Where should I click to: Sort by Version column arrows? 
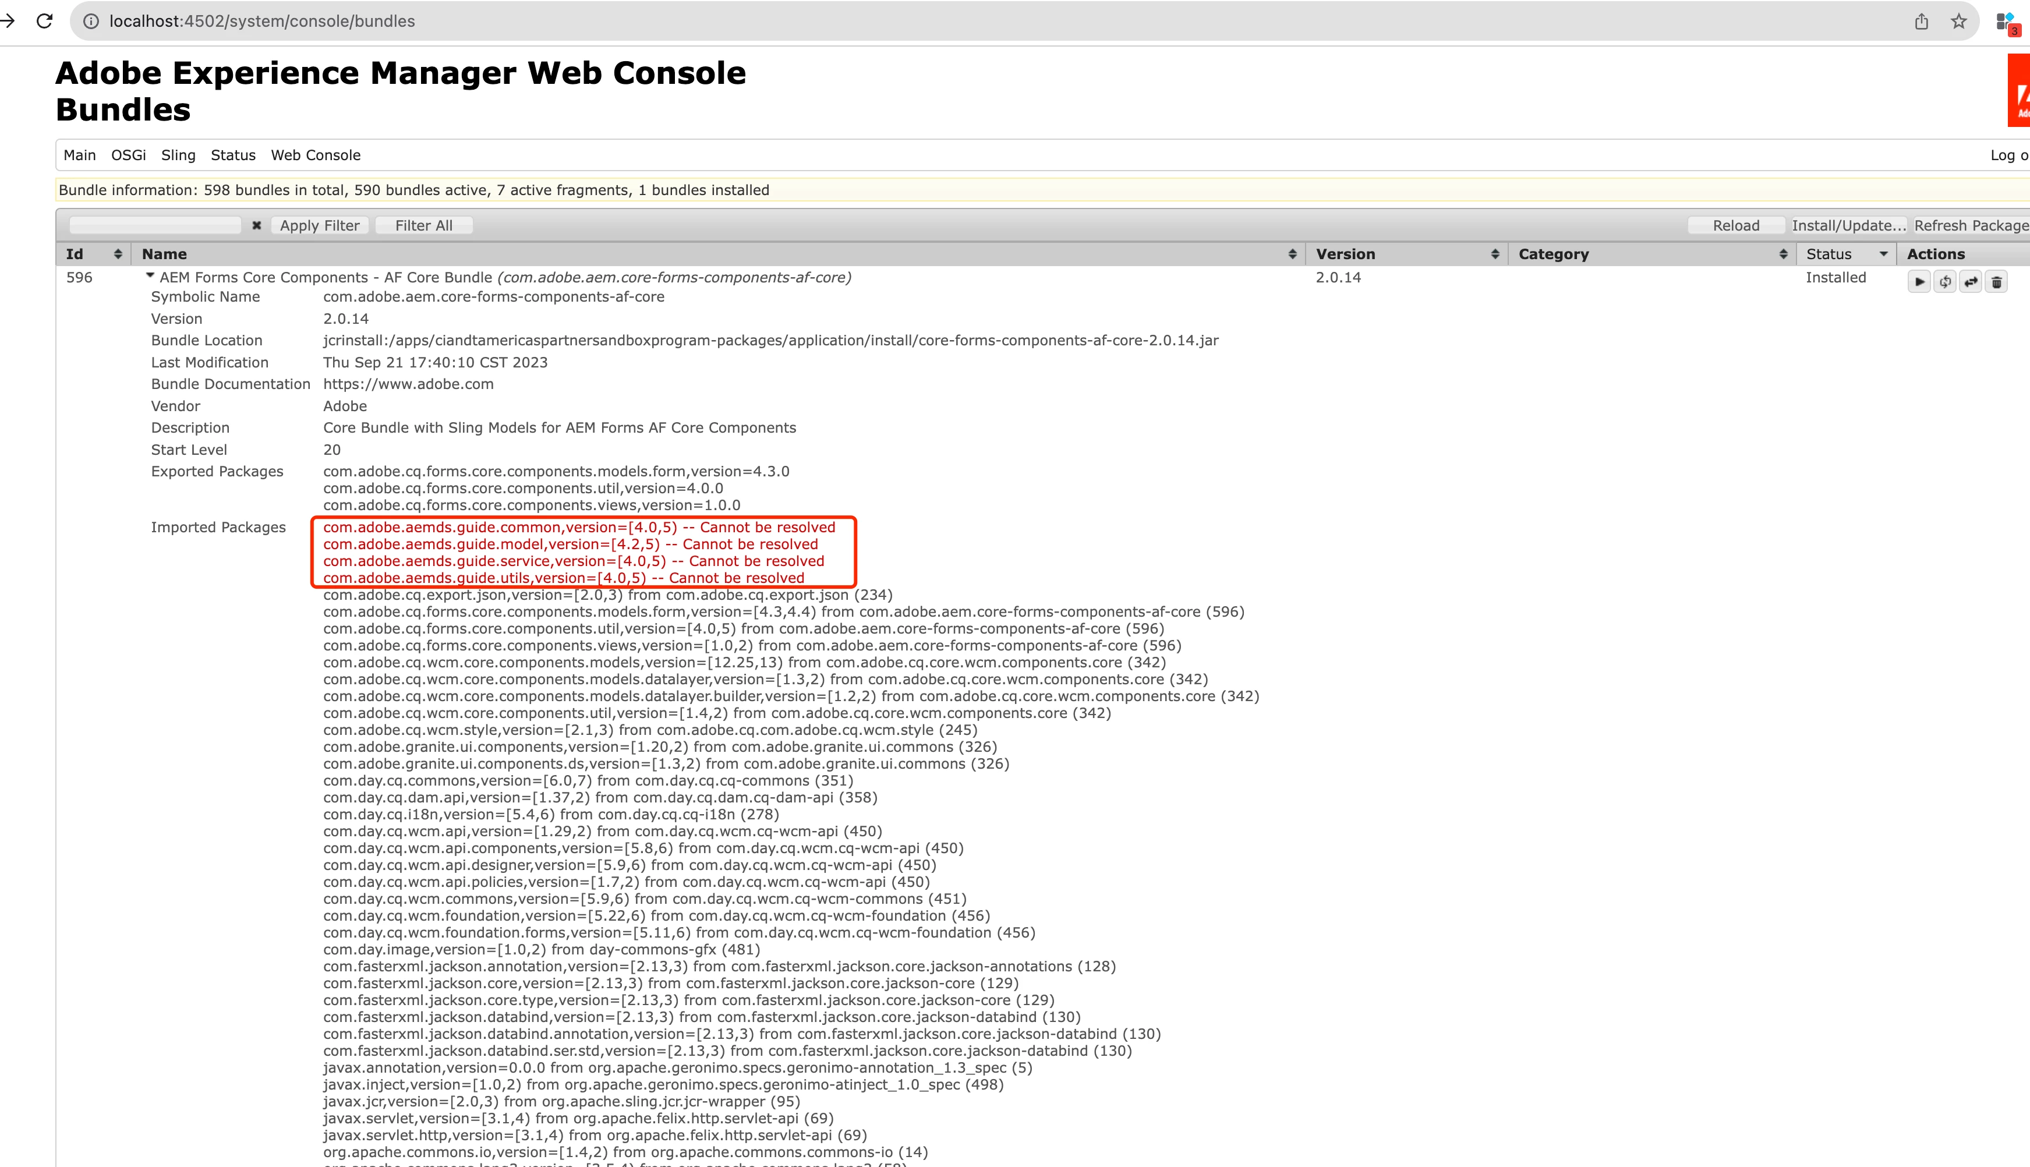pyautogui.click(x=1495, y=254)
